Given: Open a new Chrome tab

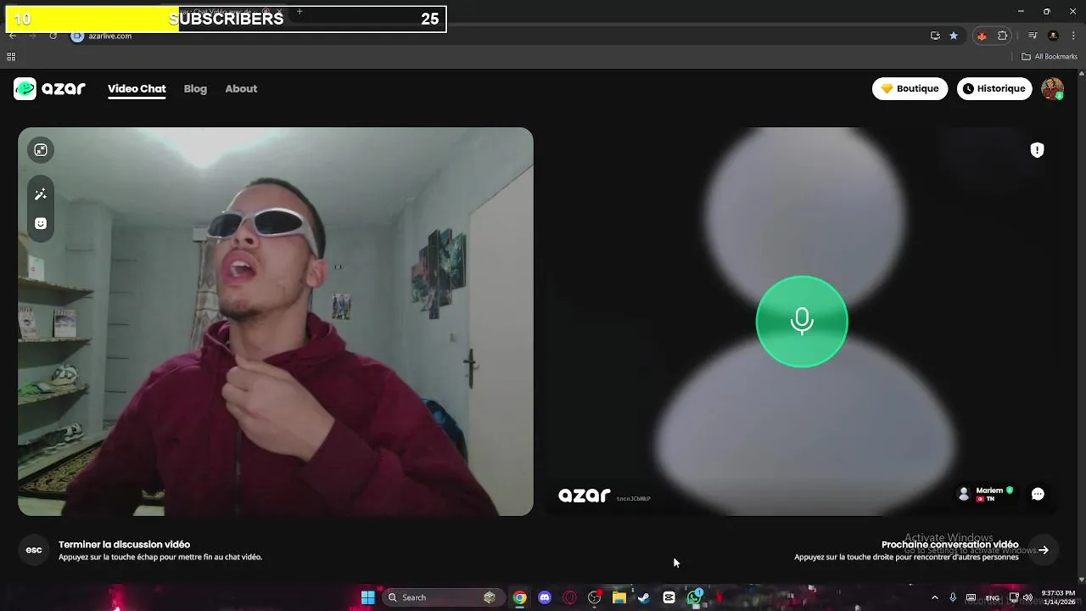Looking at the screenshot, I should tap(299, 12).
